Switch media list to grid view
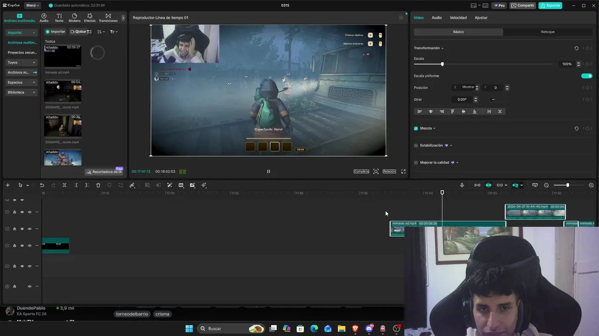Screen dimensions: 599x336 pyautogui.click(x=90, y=32)
